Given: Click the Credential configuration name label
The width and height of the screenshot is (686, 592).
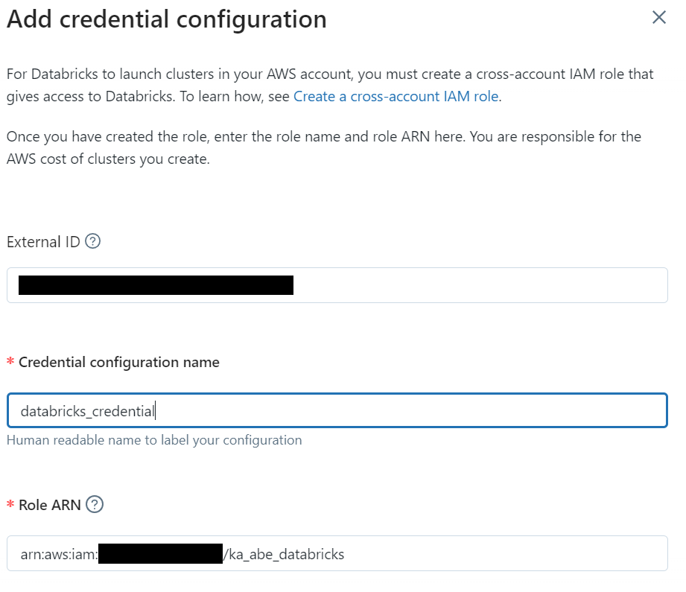Looking at the screenshot, I should point(119,363).
